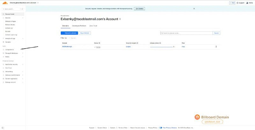Click the info icon next to Security insights
This screenshot has height=130, width=255.
pyautogui.click(x=137, y=43)
